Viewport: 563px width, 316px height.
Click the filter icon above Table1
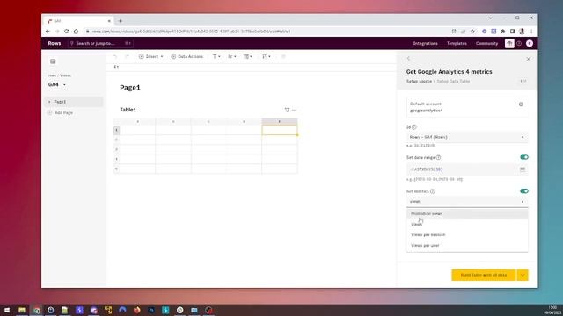tap(287, 110)
